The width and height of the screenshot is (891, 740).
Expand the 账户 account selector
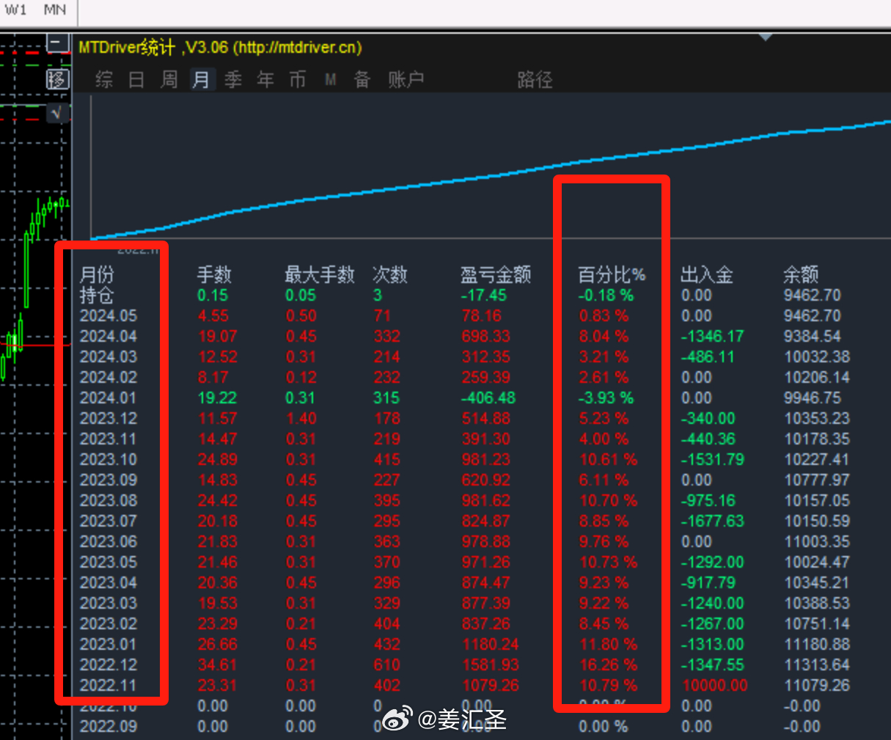406,79
